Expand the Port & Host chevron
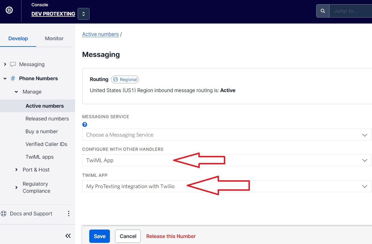 point(16,170)
